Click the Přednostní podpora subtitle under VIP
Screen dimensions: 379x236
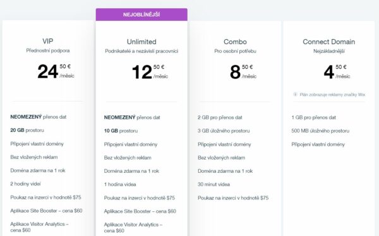click(48, 50)
